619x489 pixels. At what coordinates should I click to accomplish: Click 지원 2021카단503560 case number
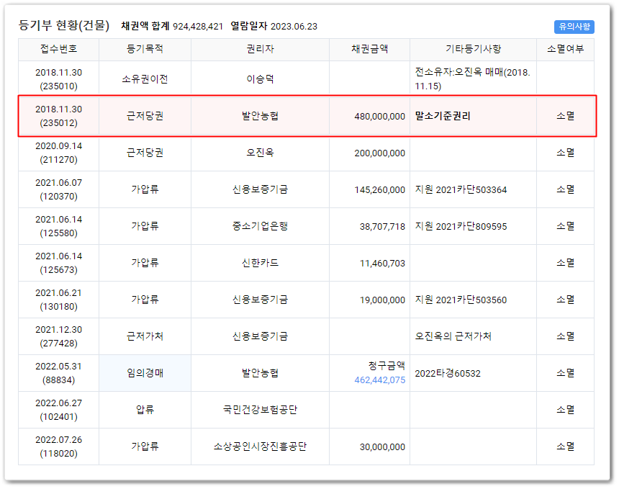(x=461, y=300)
